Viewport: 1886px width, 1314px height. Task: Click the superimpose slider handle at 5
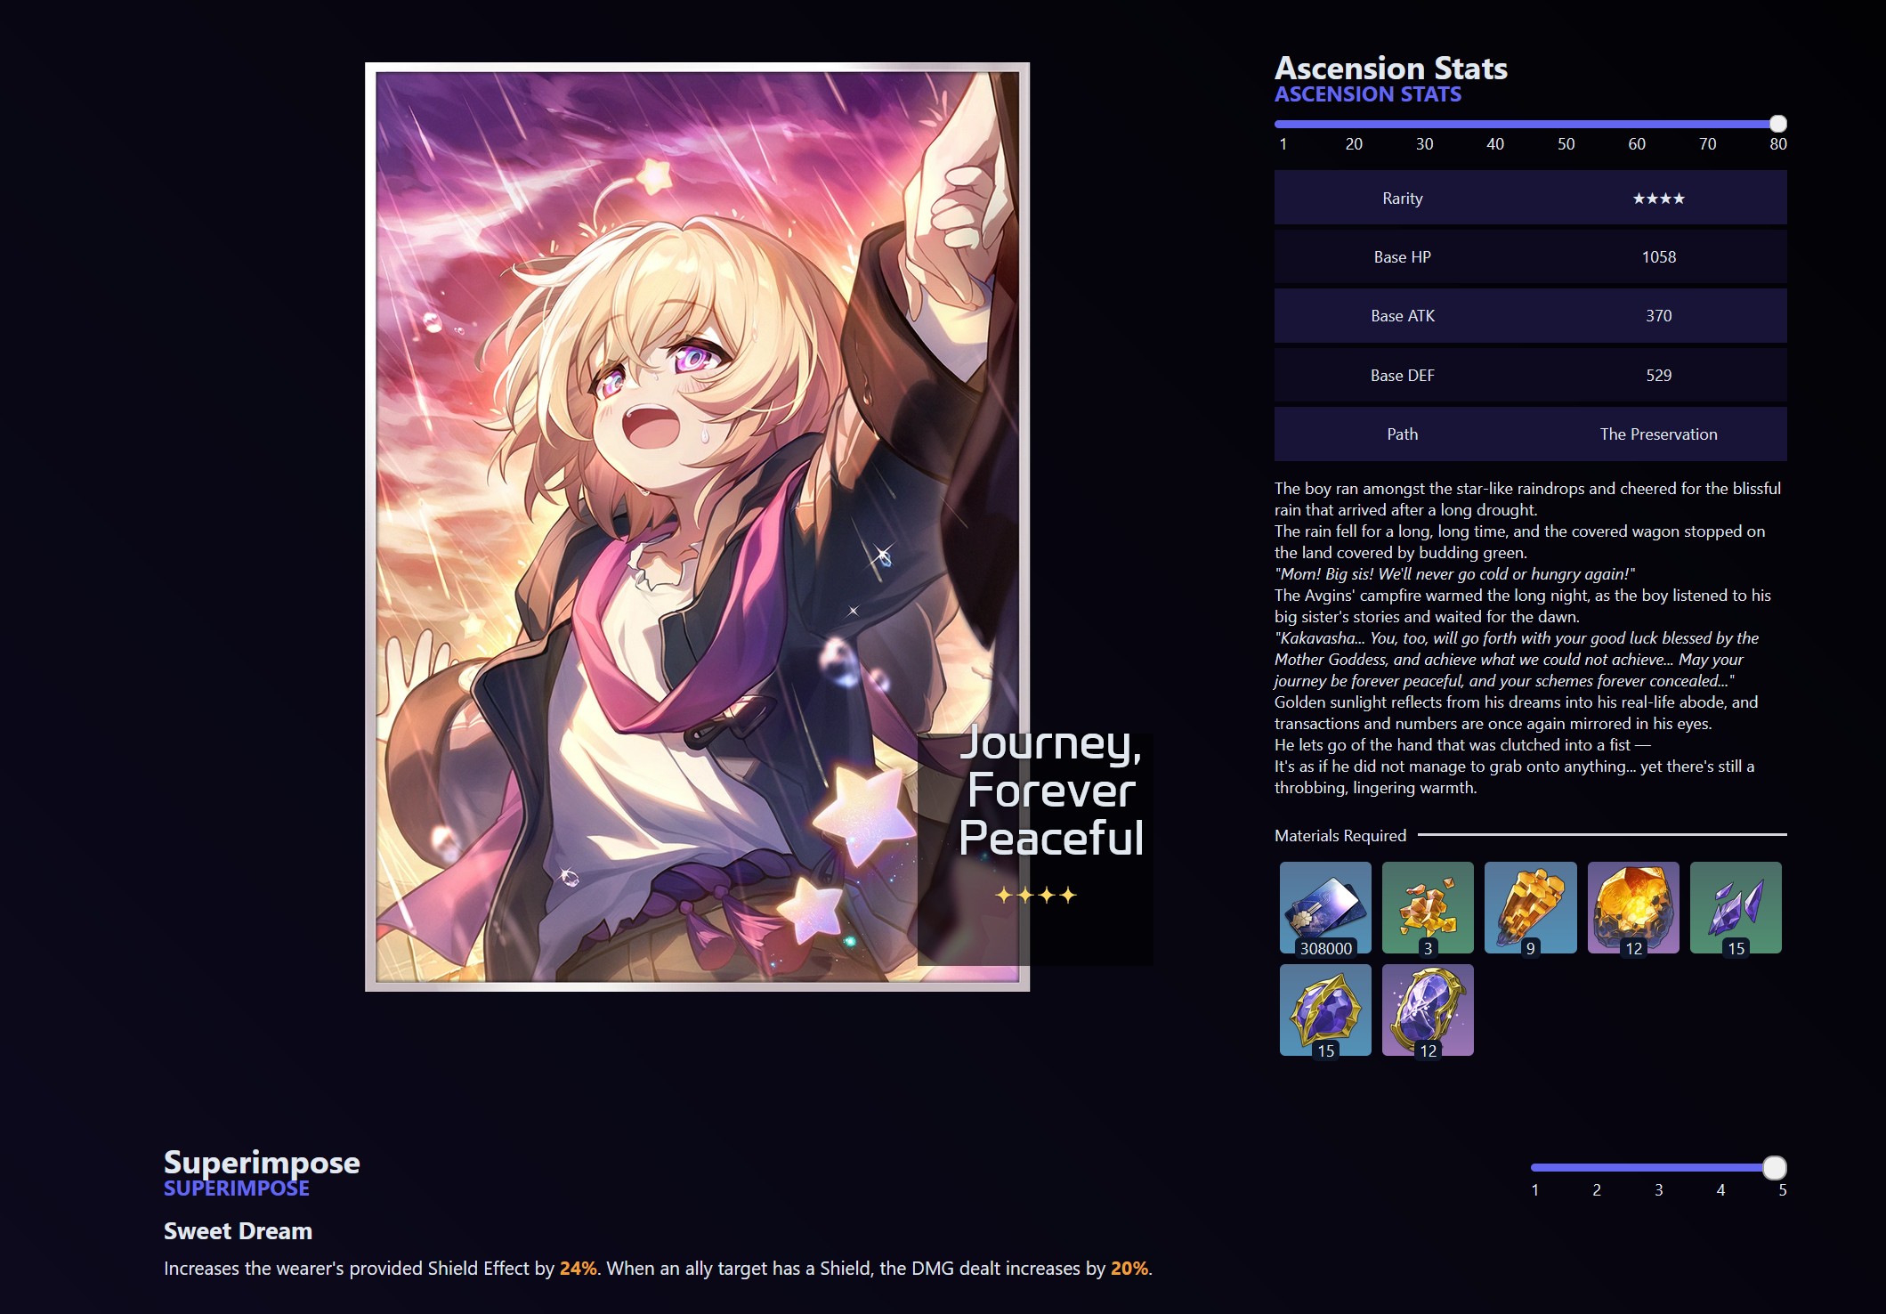click(1775, 1167)
